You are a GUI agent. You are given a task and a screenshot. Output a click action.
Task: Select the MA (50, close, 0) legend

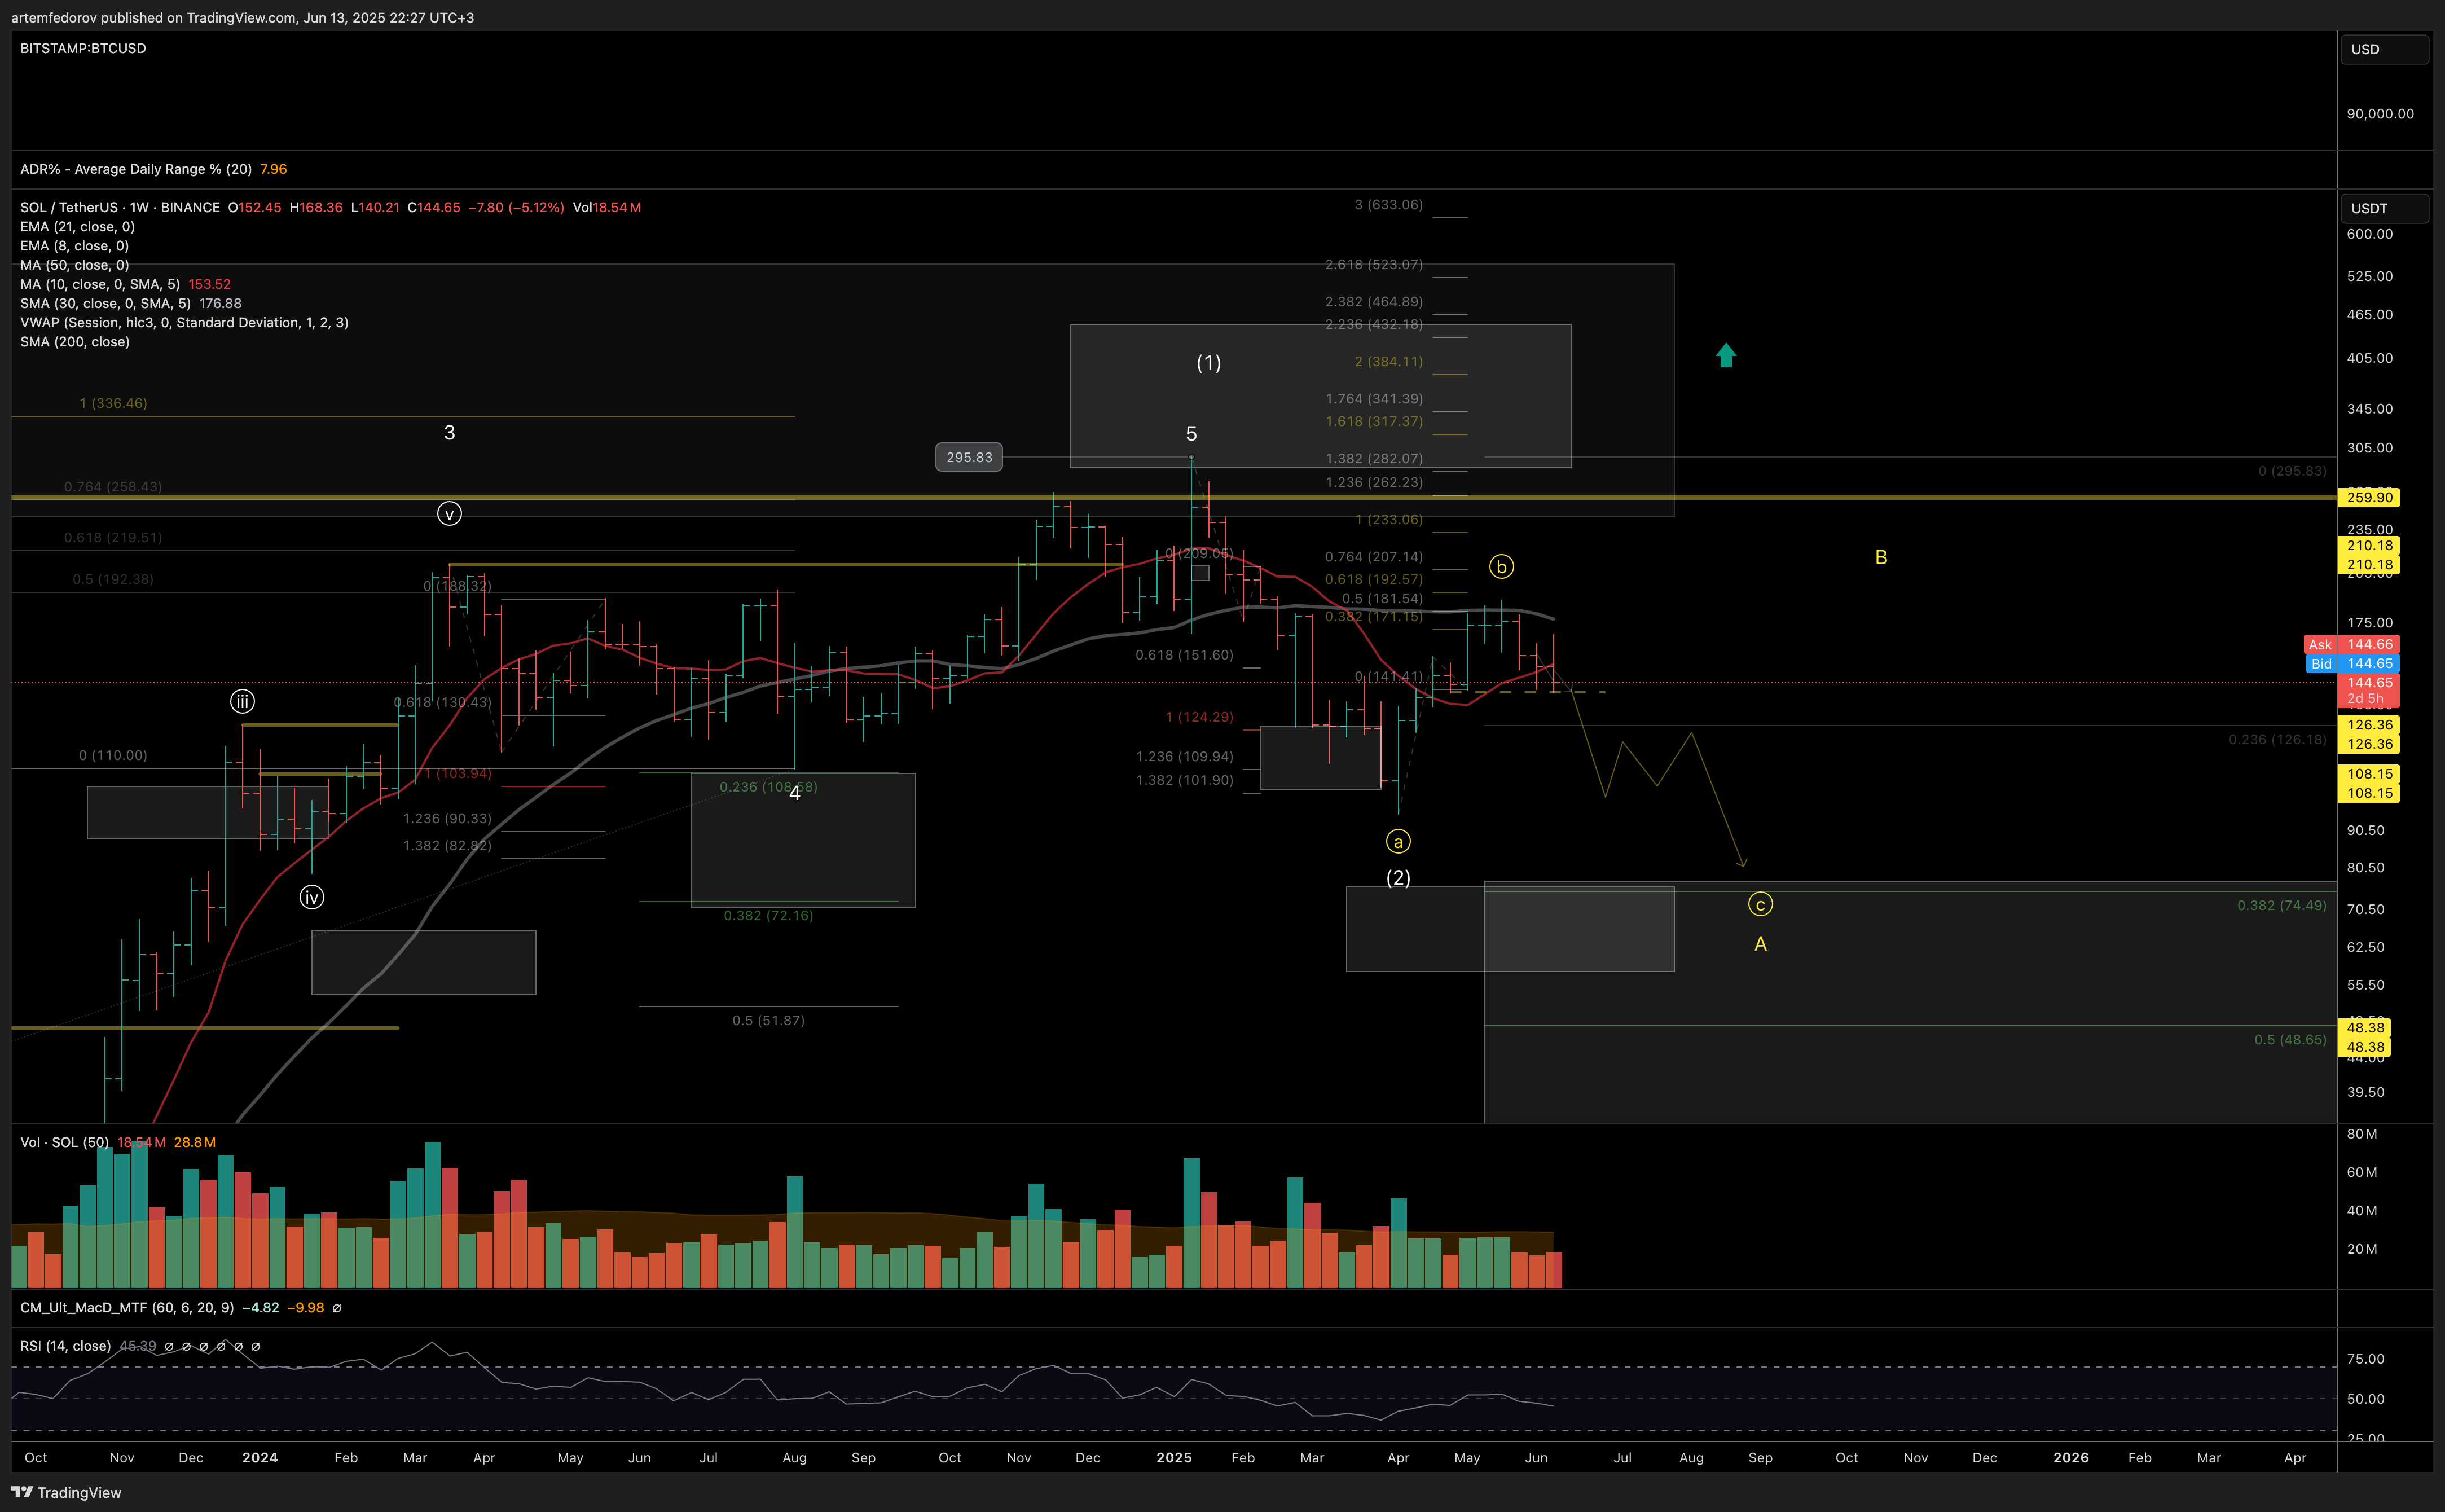point(74,265)
